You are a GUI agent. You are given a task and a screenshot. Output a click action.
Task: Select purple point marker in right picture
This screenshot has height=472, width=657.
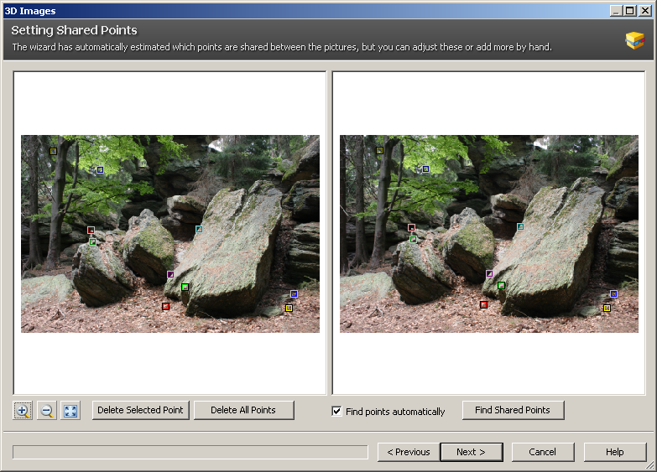coord(489,273)
